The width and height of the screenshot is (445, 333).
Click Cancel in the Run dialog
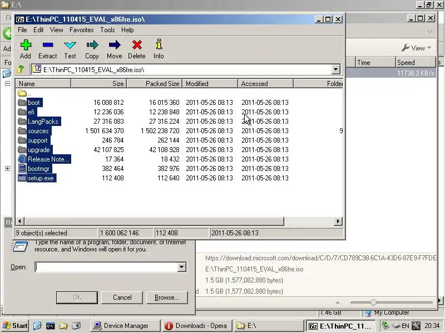click(122, 297)
